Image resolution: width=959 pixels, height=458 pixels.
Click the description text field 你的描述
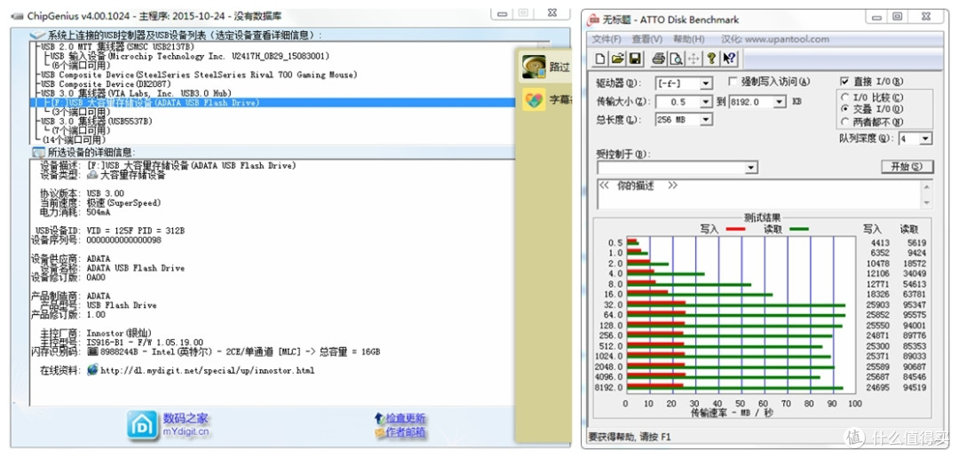tap(758, 194)
